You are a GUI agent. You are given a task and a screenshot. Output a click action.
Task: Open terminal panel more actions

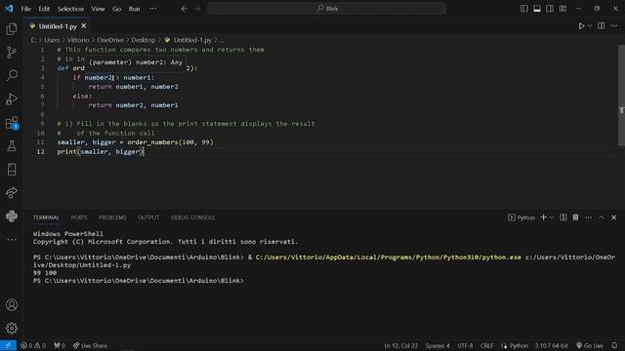588,217
